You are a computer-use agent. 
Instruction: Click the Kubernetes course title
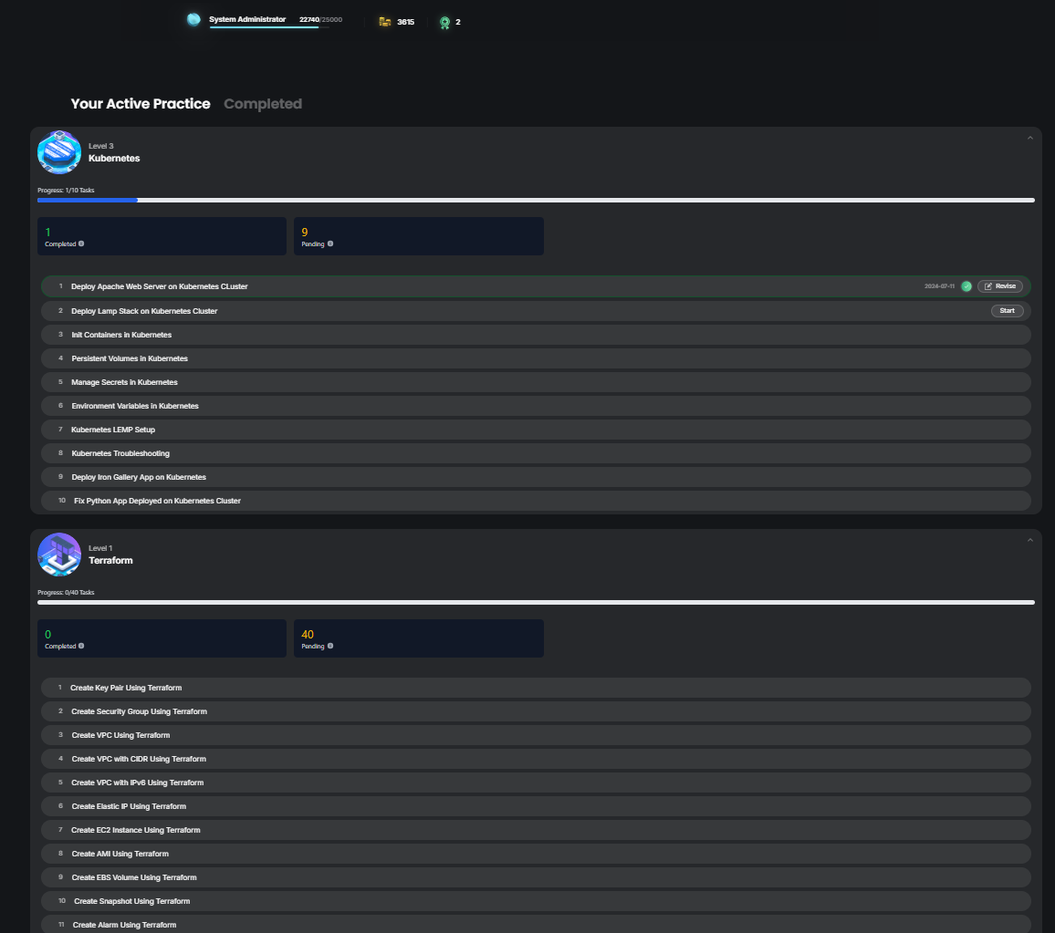(x=114, y=159)
